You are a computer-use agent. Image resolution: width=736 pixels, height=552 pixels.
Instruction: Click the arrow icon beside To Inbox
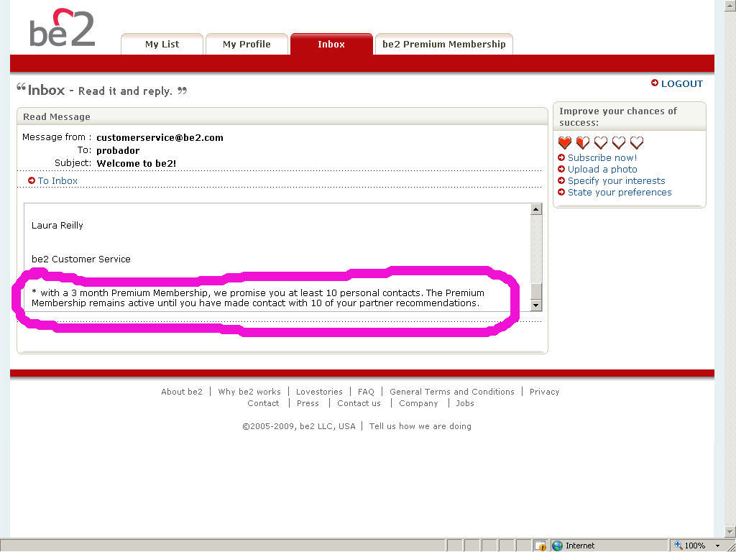tap(32, 180)
